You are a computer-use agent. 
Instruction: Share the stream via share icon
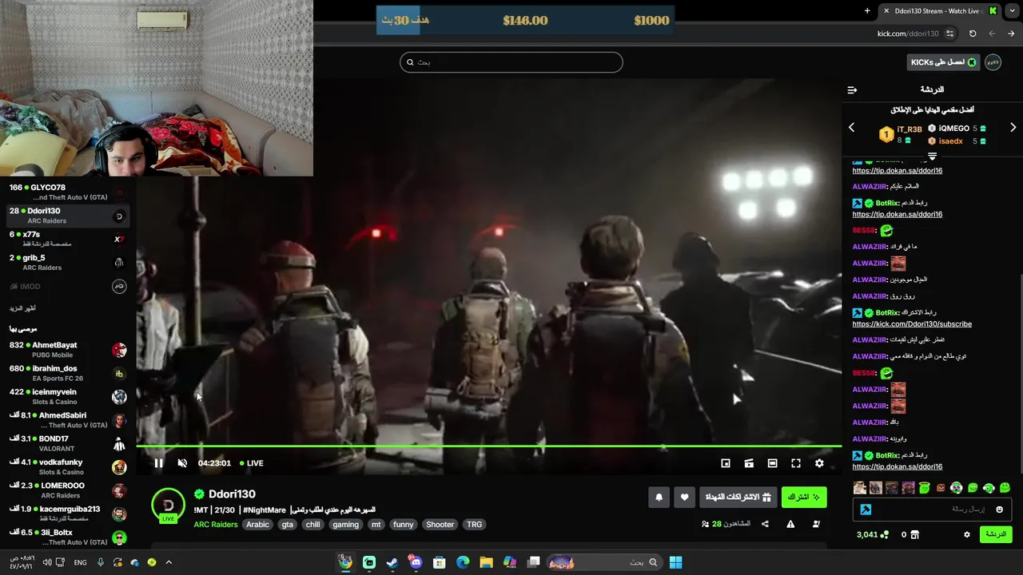(765, 524)
